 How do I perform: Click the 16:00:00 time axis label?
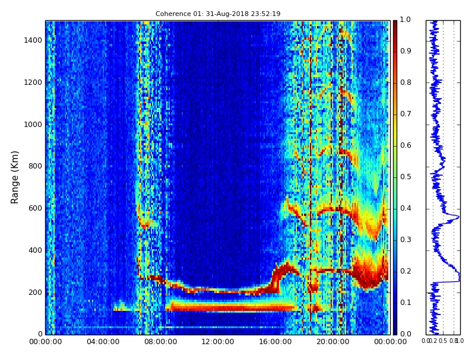(x=275, y=342)
